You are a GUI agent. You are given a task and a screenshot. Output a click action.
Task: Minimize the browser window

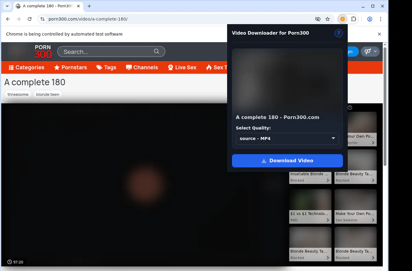363,6
